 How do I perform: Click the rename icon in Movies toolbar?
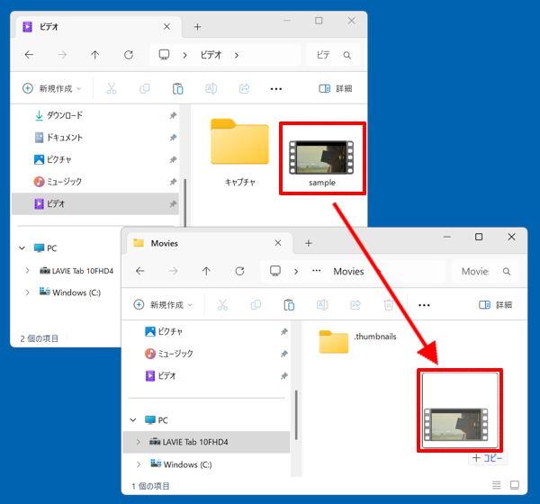point(321,304)
